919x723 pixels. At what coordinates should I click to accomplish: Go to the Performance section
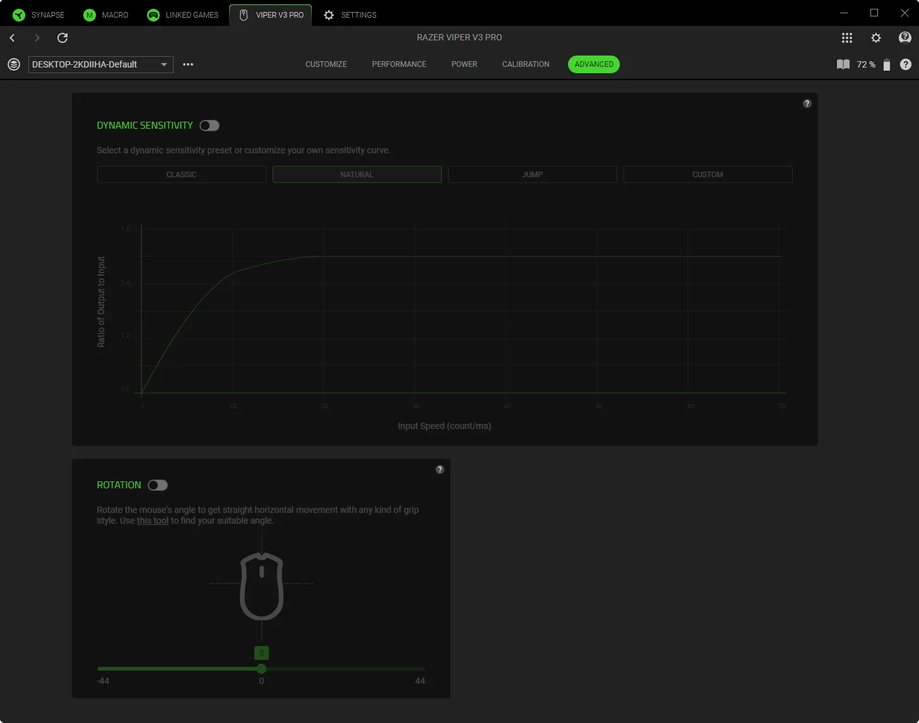click(399, 64)
